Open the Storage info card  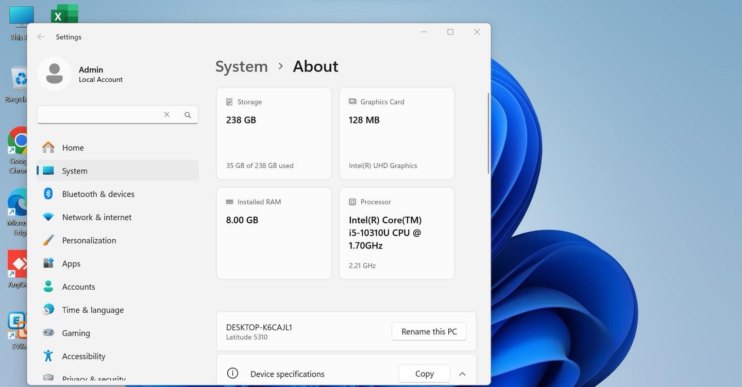coord(274,133)
